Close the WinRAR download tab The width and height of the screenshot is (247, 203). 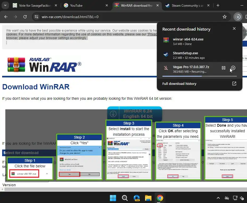coord(158,6)
